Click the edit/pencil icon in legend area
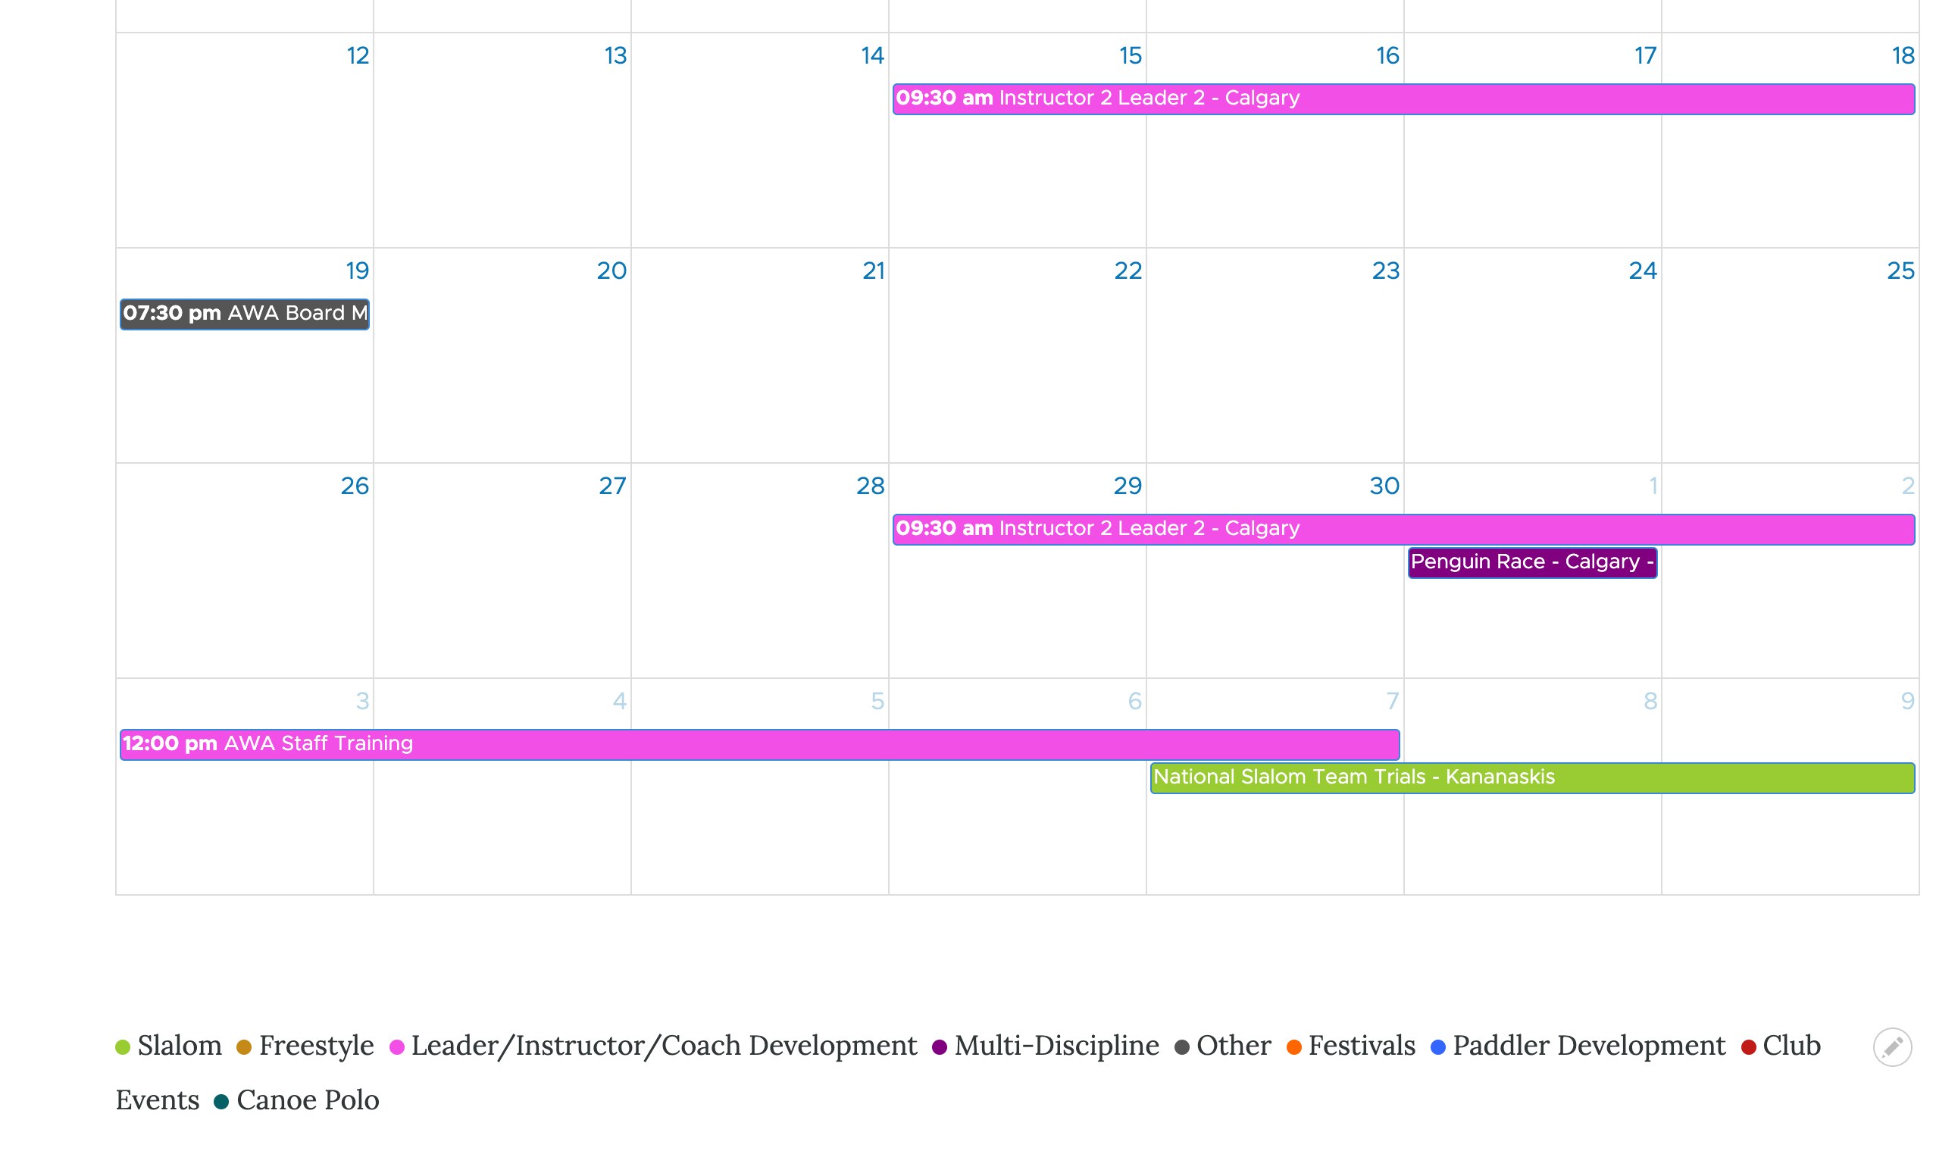The width and height of the screenshot is (1958, 1173). coord(1892,1046)
